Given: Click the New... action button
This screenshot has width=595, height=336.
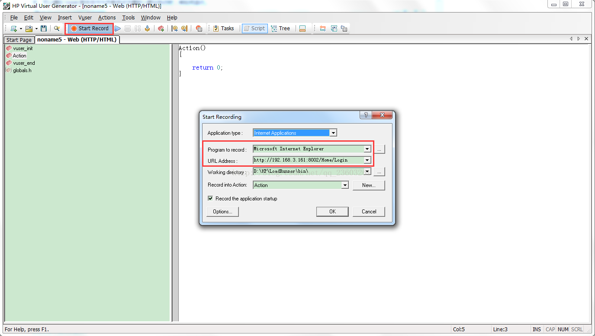Looking at the screenshot, I should (369, 185).
